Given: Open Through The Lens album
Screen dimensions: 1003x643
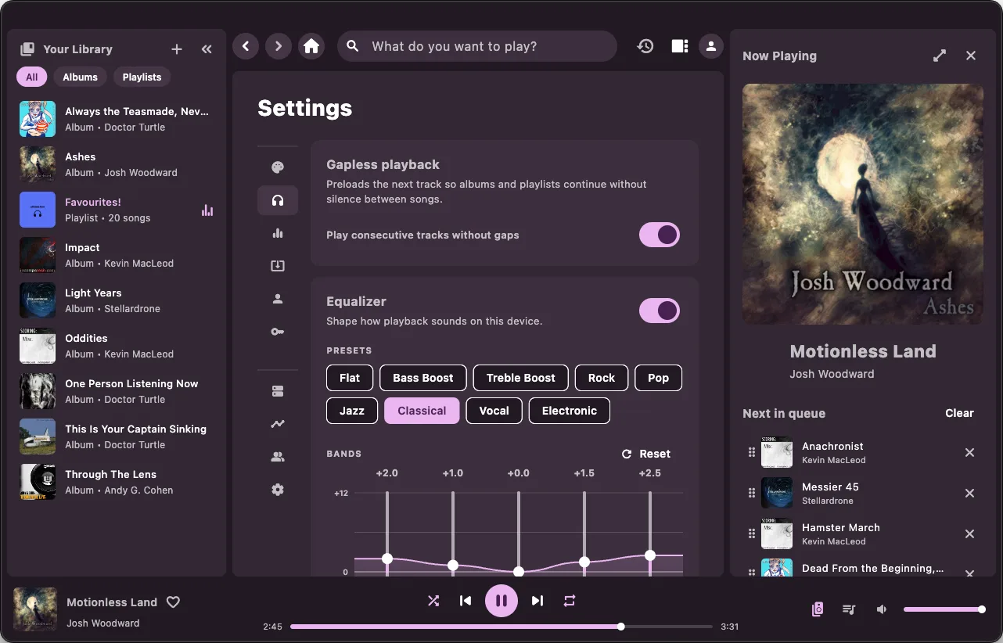Looking at the screenshot, I should click(117, 482).
